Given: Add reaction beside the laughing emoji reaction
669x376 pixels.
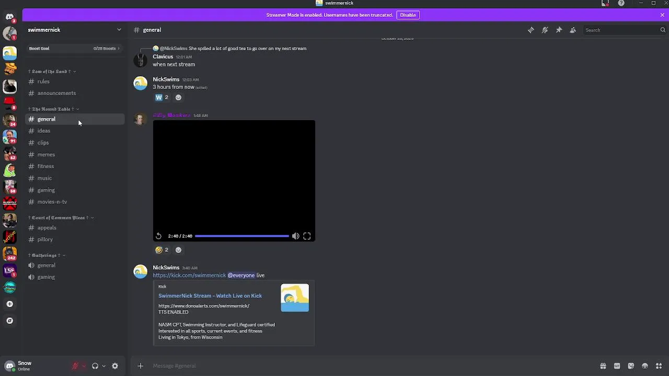Looking at the screenshot, I should (x=178, y=250).
